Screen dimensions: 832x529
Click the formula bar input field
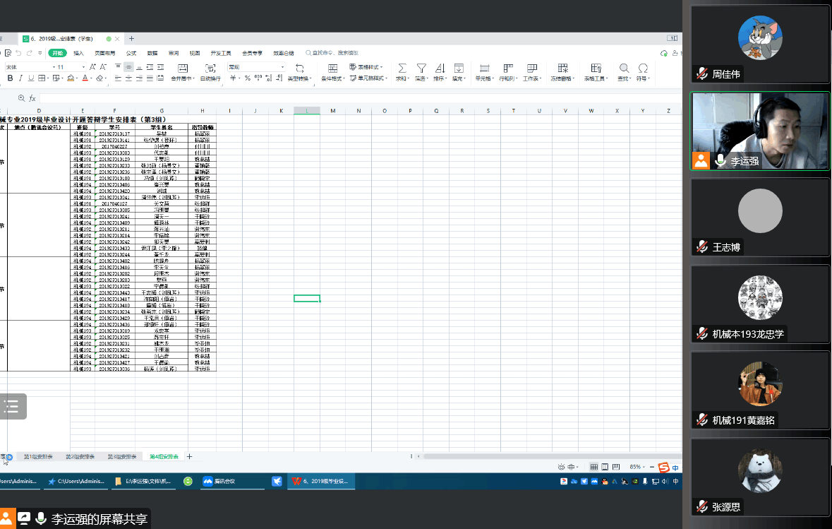click(282, 98)
